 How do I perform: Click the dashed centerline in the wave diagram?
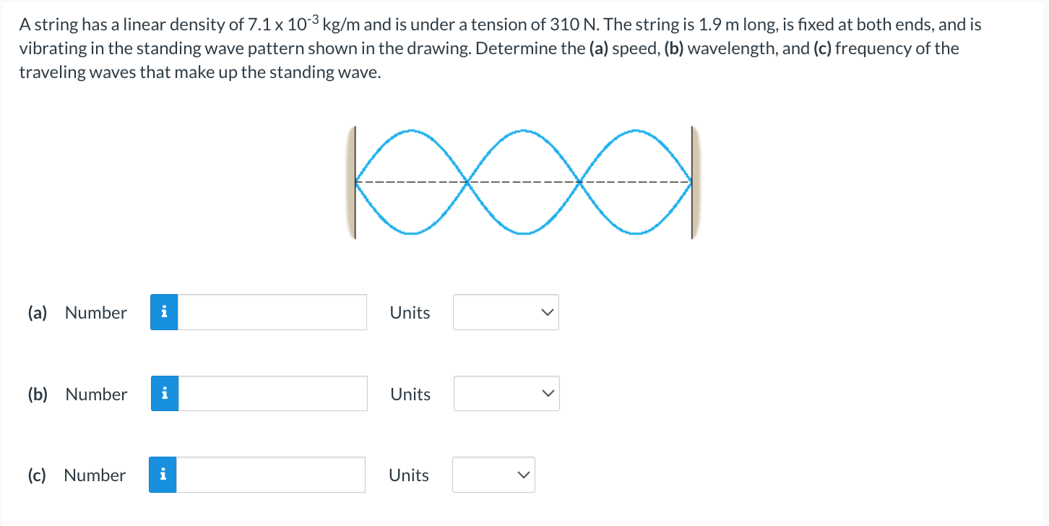coord(524,182)
